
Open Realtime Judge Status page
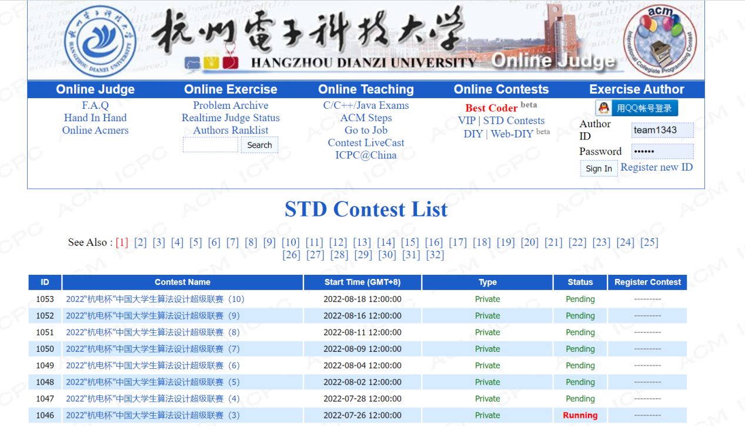(230, 118)
